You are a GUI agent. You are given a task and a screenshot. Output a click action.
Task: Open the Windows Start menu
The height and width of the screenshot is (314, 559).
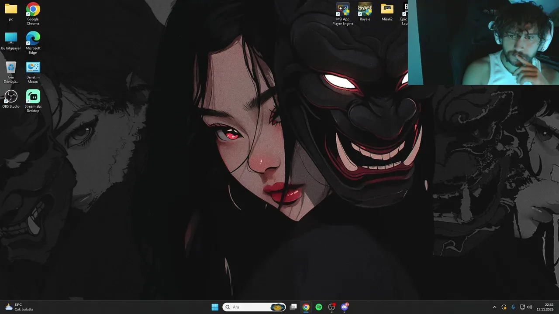click(x=215, y=307)
